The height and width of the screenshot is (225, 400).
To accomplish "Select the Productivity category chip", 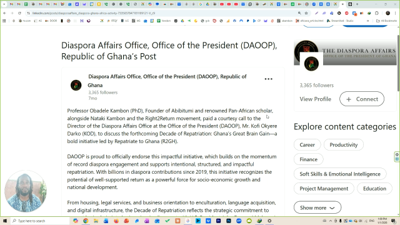I will 344,145.
